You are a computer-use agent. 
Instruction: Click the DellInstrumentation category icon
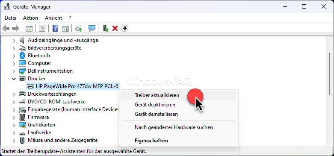pyautogui.click(x=22, y=71)
